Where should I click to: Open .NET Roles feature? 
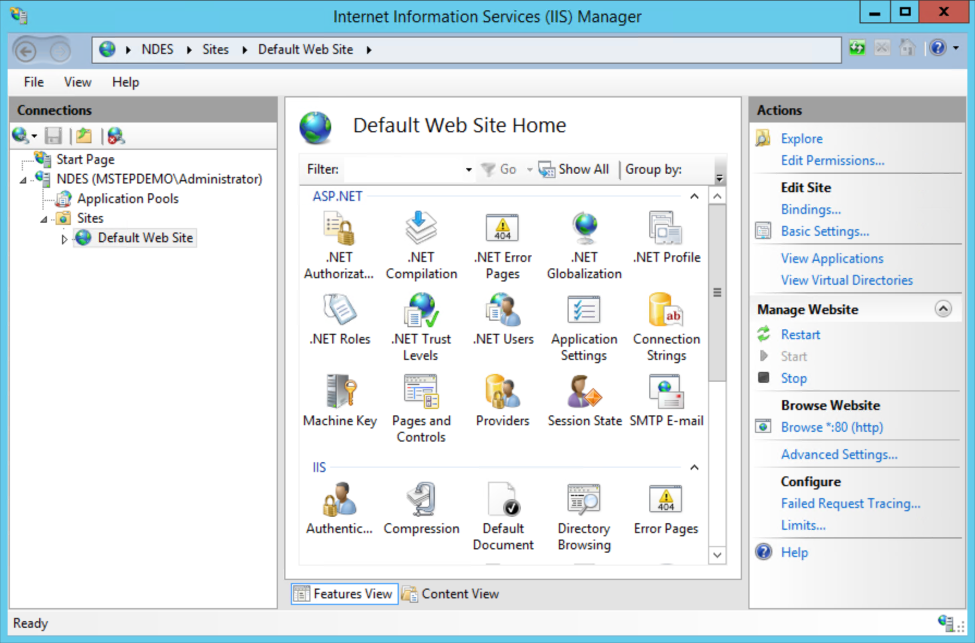point(340,320)
